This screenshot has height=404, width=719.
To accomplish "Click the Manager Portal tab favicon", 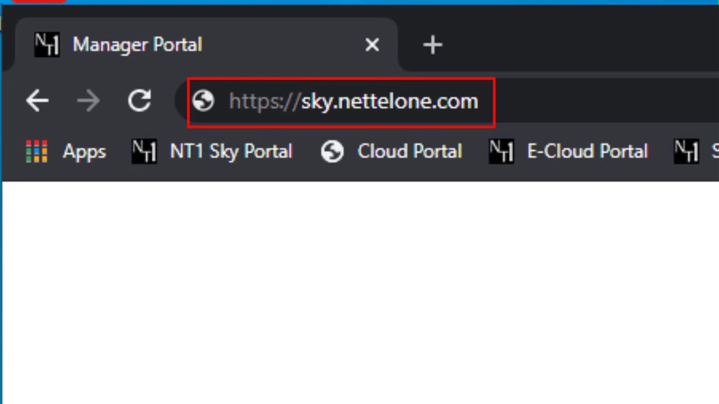I will (x=47, y=45).
